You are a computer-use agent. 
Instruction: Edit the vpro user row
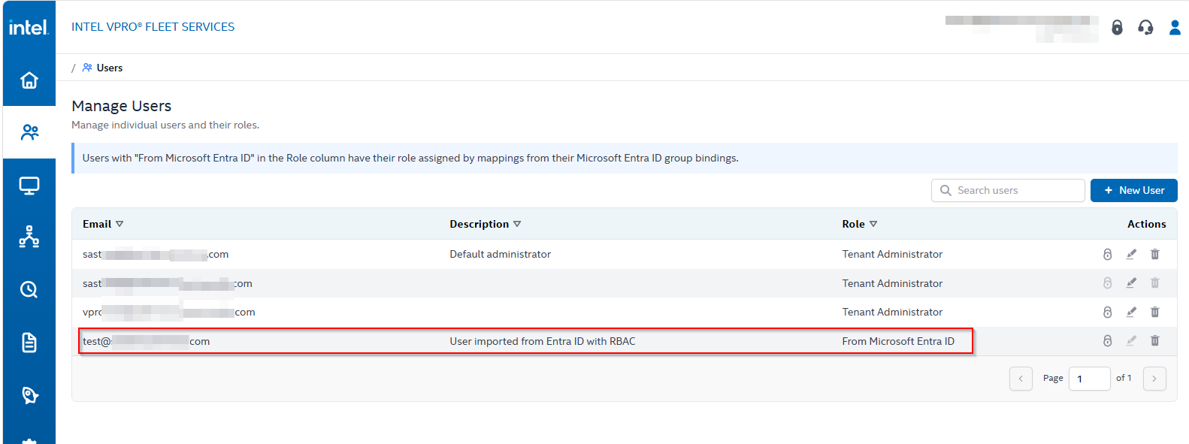1131,312
